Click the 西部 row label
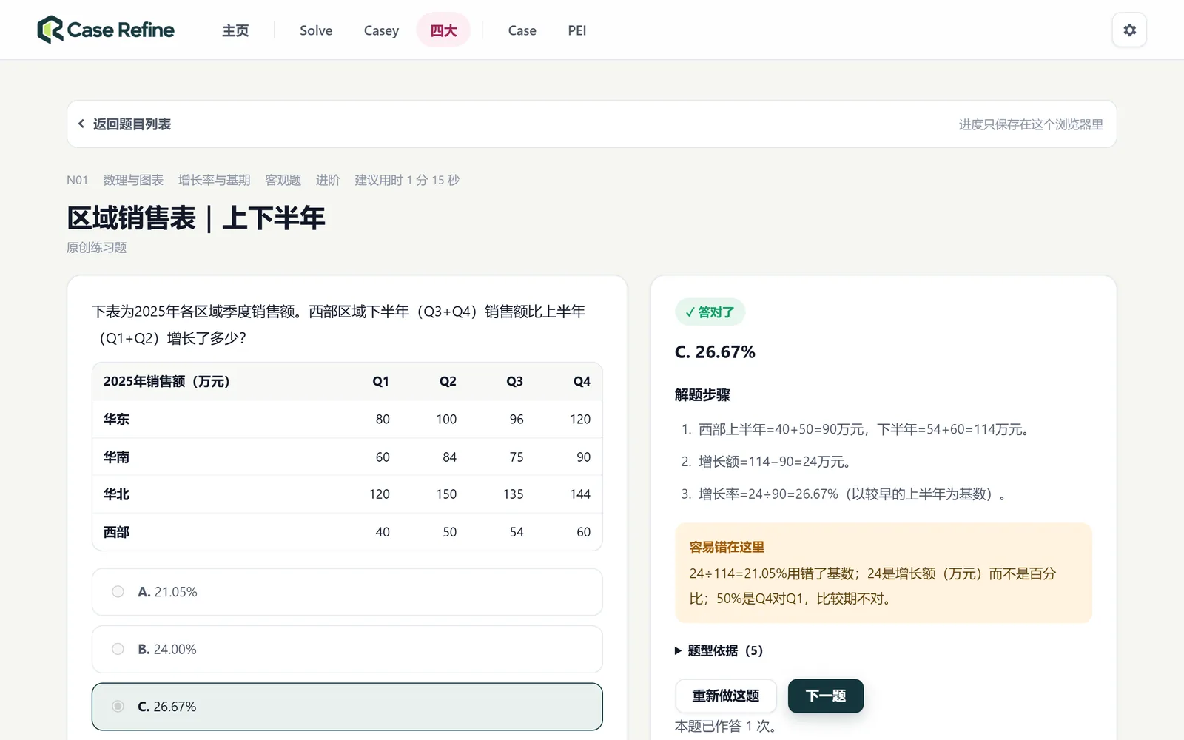This screenshot has width=1184, height=740. click(116, 532)
